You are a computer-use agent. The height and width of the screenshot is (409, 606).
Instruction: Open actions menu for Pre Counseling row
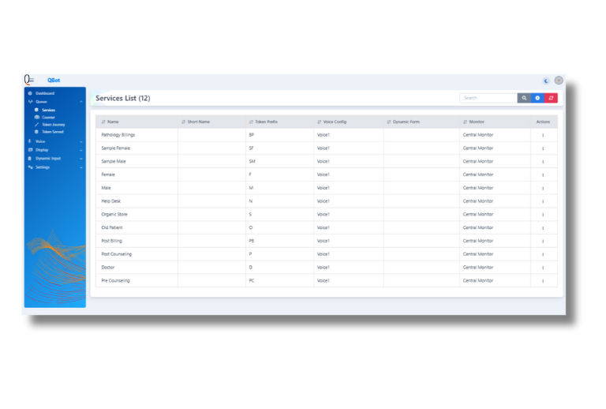tap(543, 280)
